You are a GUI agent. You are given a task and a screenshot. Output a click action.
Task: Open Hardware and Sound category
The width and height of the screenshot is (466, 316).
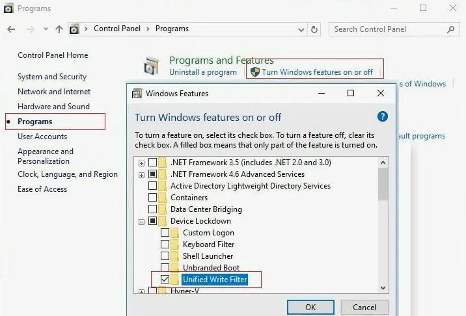(x=53, y=107)
